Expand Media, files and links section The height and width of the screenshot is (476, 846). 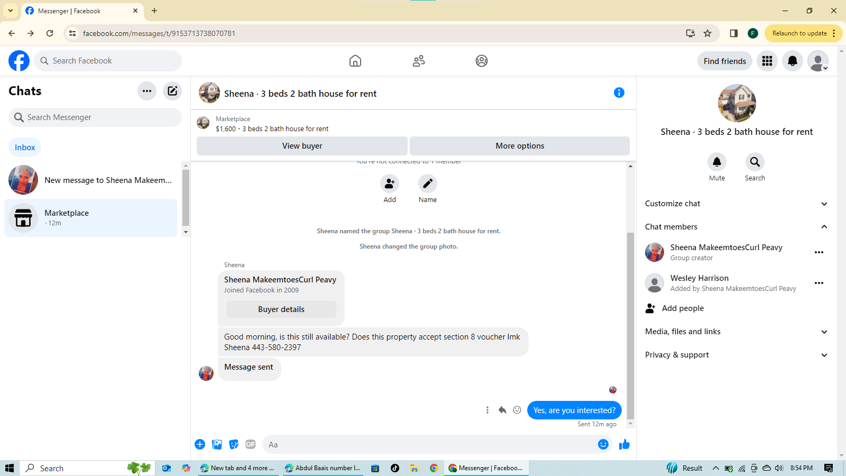tap(736, 332)
